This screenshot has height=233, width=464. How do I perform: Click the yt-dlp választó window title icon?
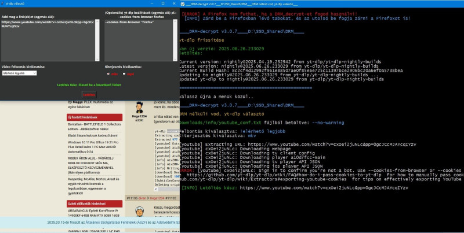click(3, 3)
